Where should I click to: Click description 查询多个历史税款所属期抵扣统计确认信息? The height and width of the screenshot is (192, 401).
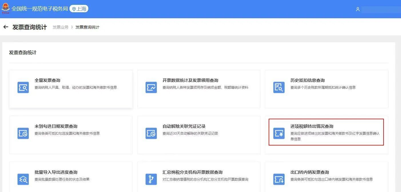(323, 88)
